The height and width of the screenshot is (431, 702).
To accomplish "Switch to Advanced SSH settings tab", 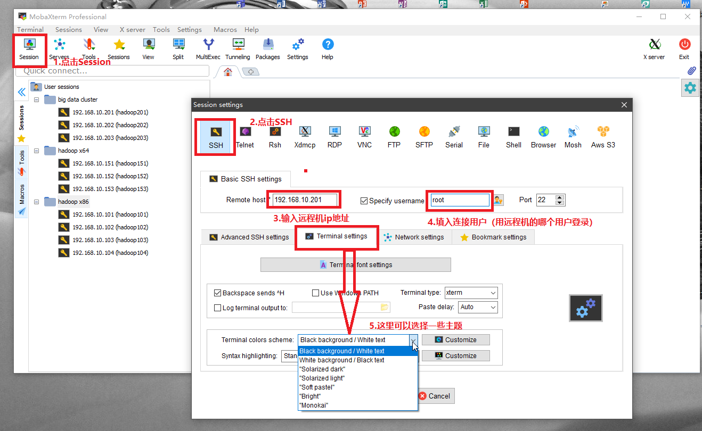I will click(x=248, y=237).
